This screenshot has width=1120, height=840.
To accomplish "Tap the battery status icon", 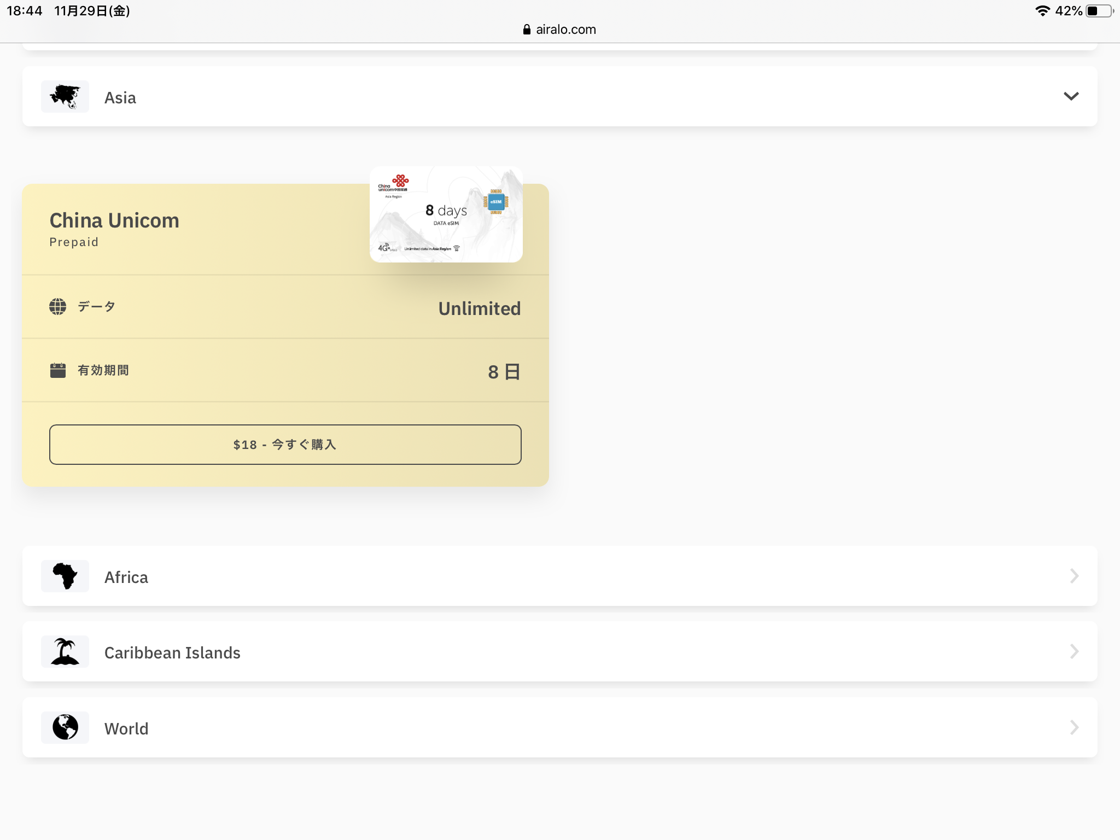I will [1099, 11].
